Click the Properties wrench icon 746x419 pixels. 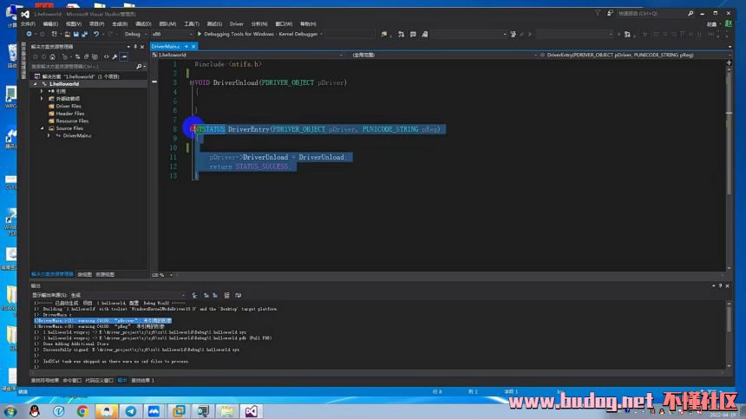tap(115, 56)
